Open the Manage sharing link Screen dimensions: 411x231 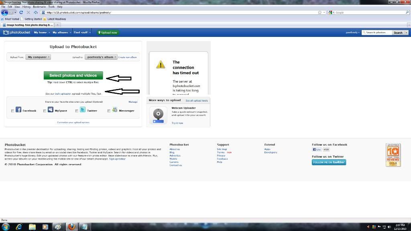133,101
